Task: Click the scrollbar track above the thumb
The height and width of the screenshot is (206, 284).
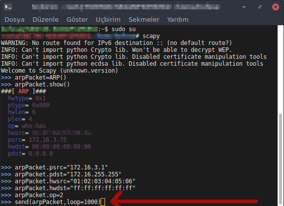Action: (281, 69)
